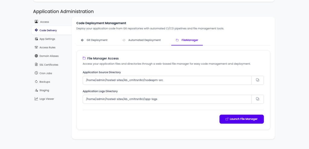Click the Backups circular arrow icon
The height and width of the screenshot is (149, 309).
click(x=36, y=82)
